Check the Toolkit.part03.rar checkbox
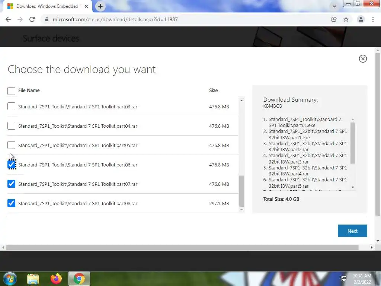This screenshot has width=381, height=286. pos(11,106)
